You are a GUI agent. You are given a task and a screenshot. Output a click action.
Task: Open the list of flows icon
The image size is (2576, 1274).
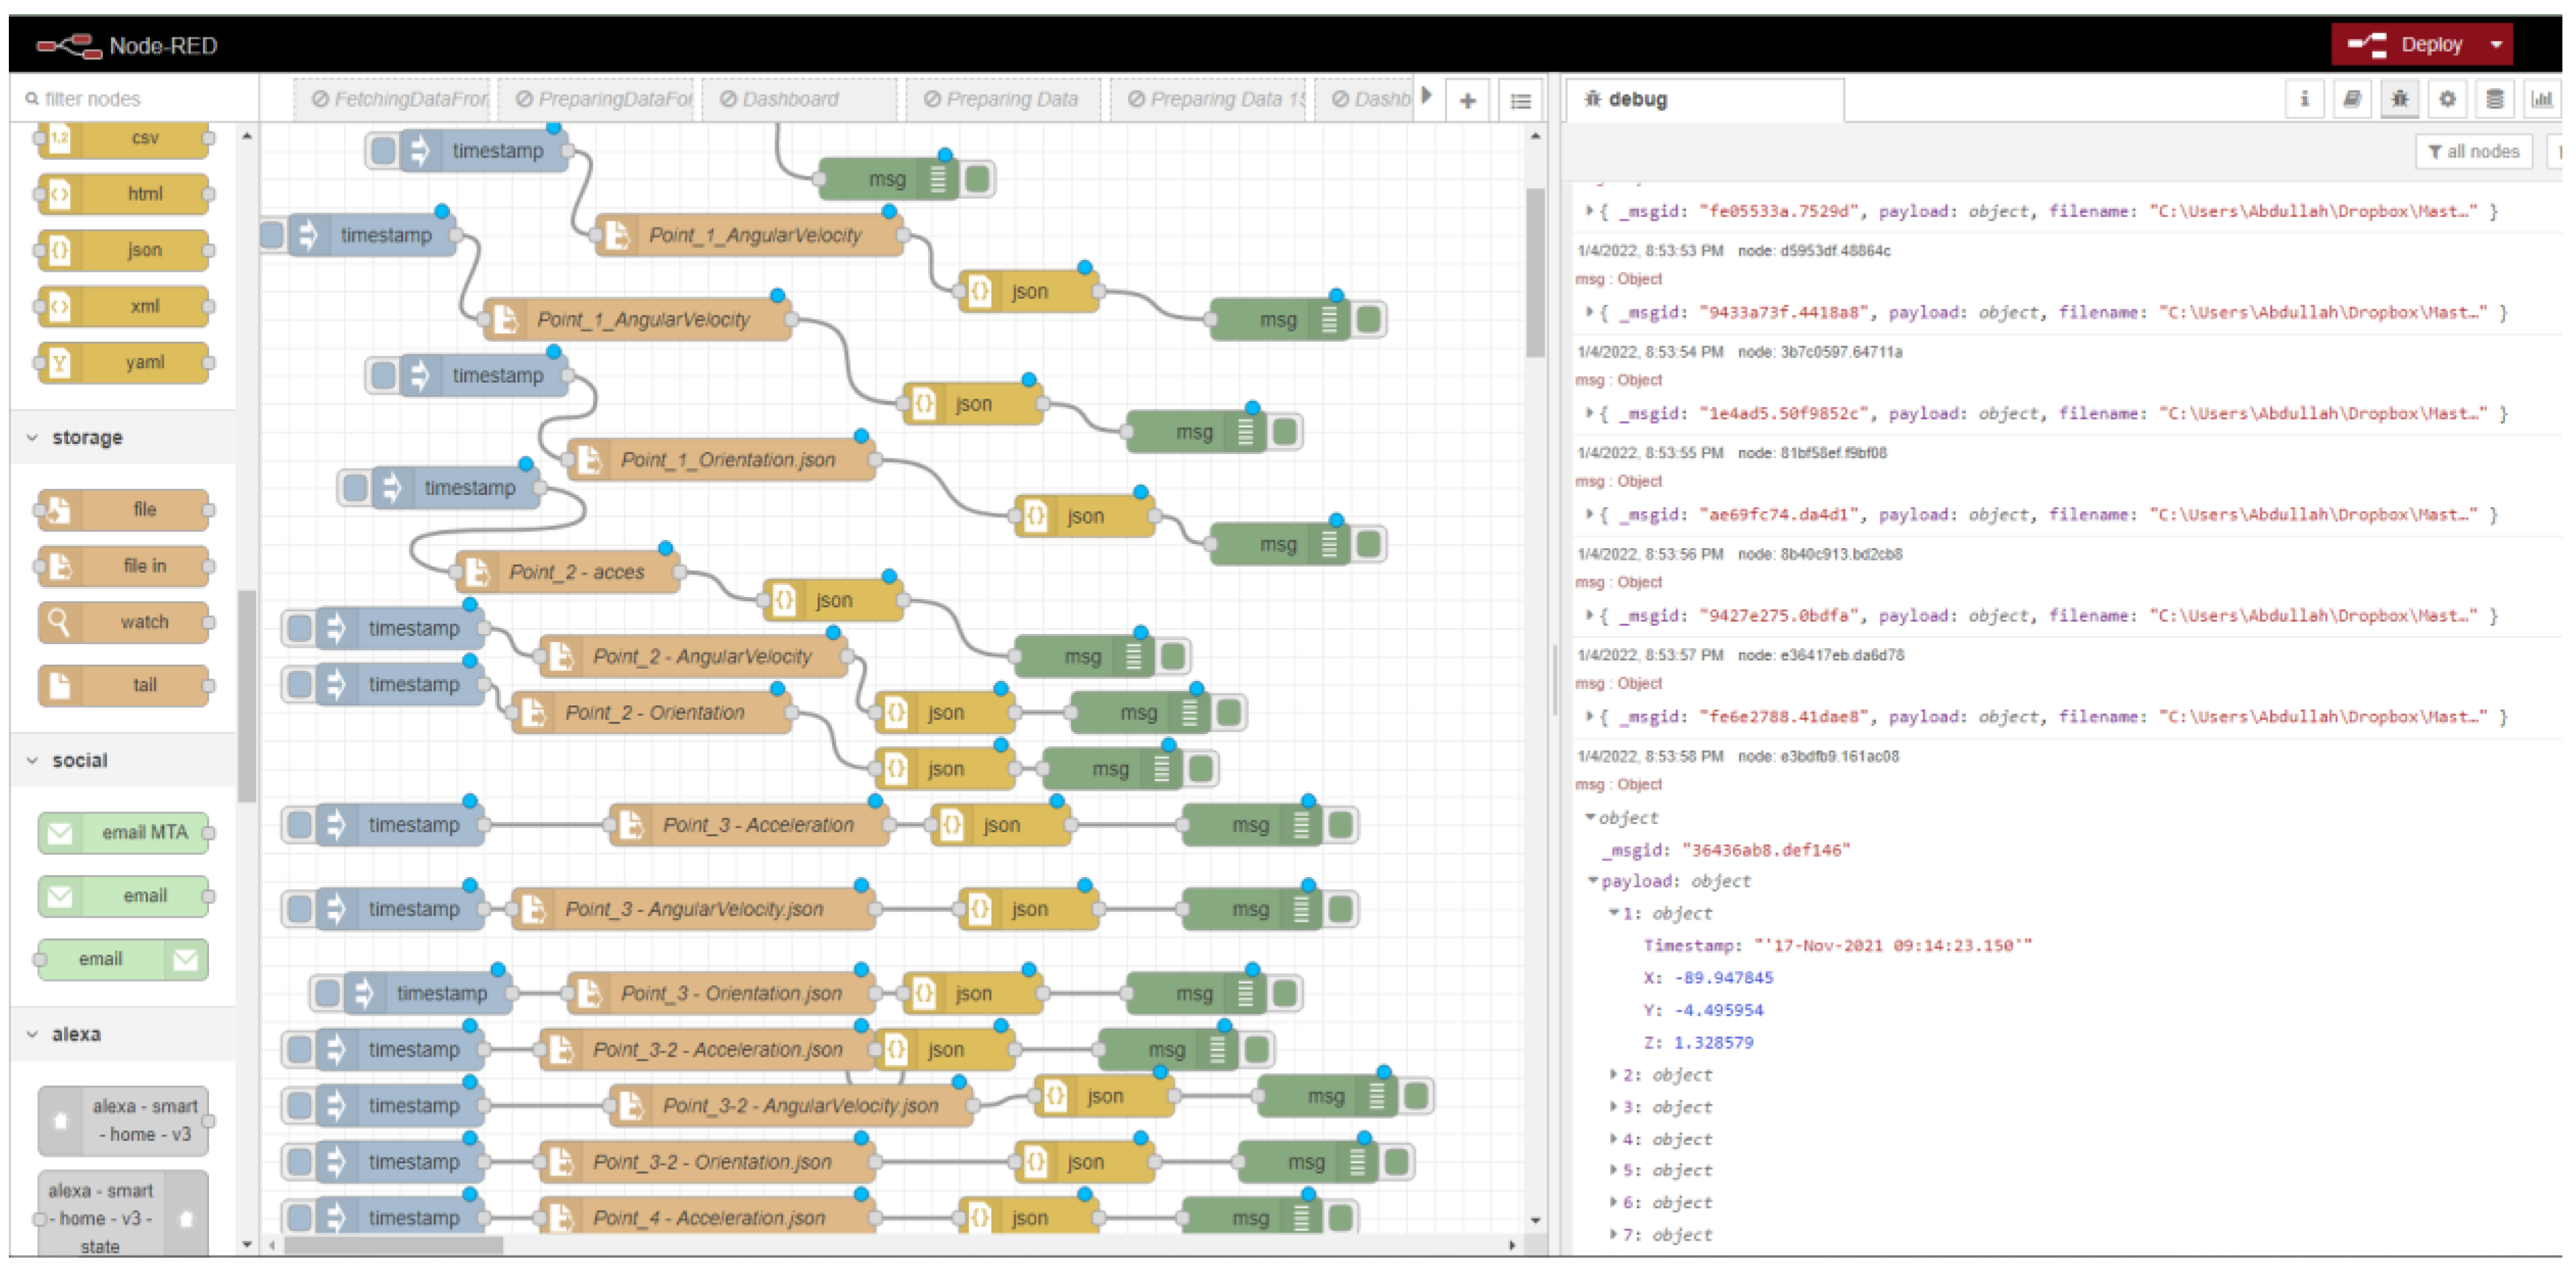tap(1520, 101)
